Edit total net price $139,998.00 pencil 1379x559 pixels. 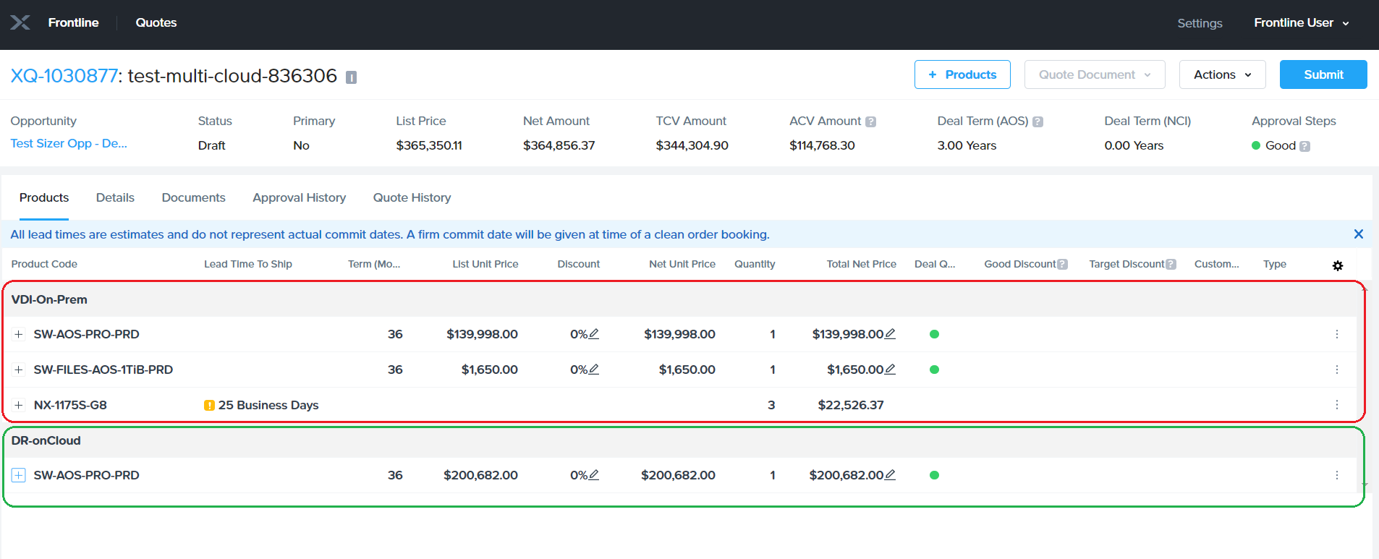pos(890,333)
